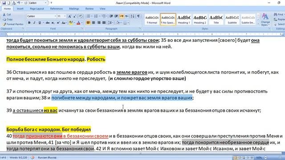Switch to the Page Layout tab

tap(37, 9)
